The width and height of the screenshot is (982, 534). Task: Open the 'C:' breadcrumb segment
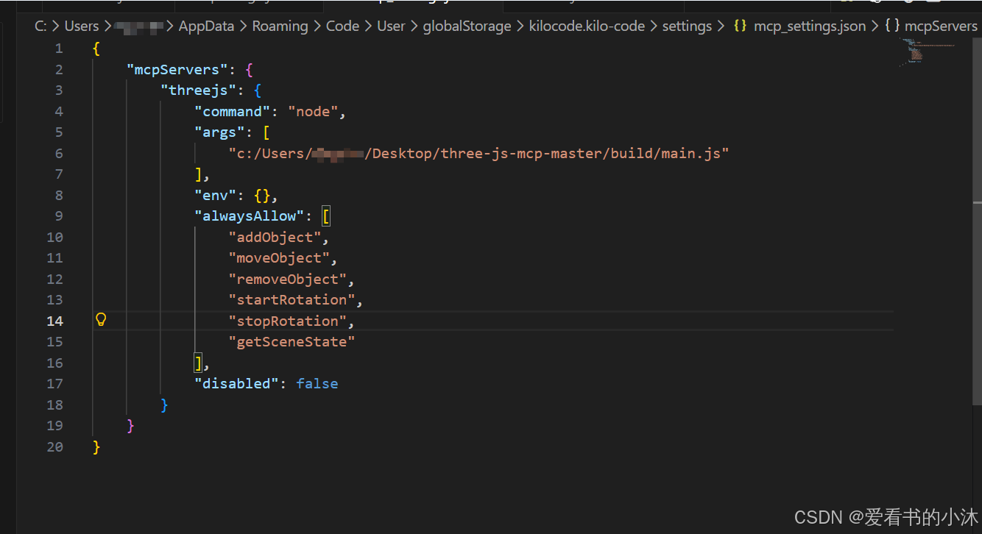coord(41,26)
